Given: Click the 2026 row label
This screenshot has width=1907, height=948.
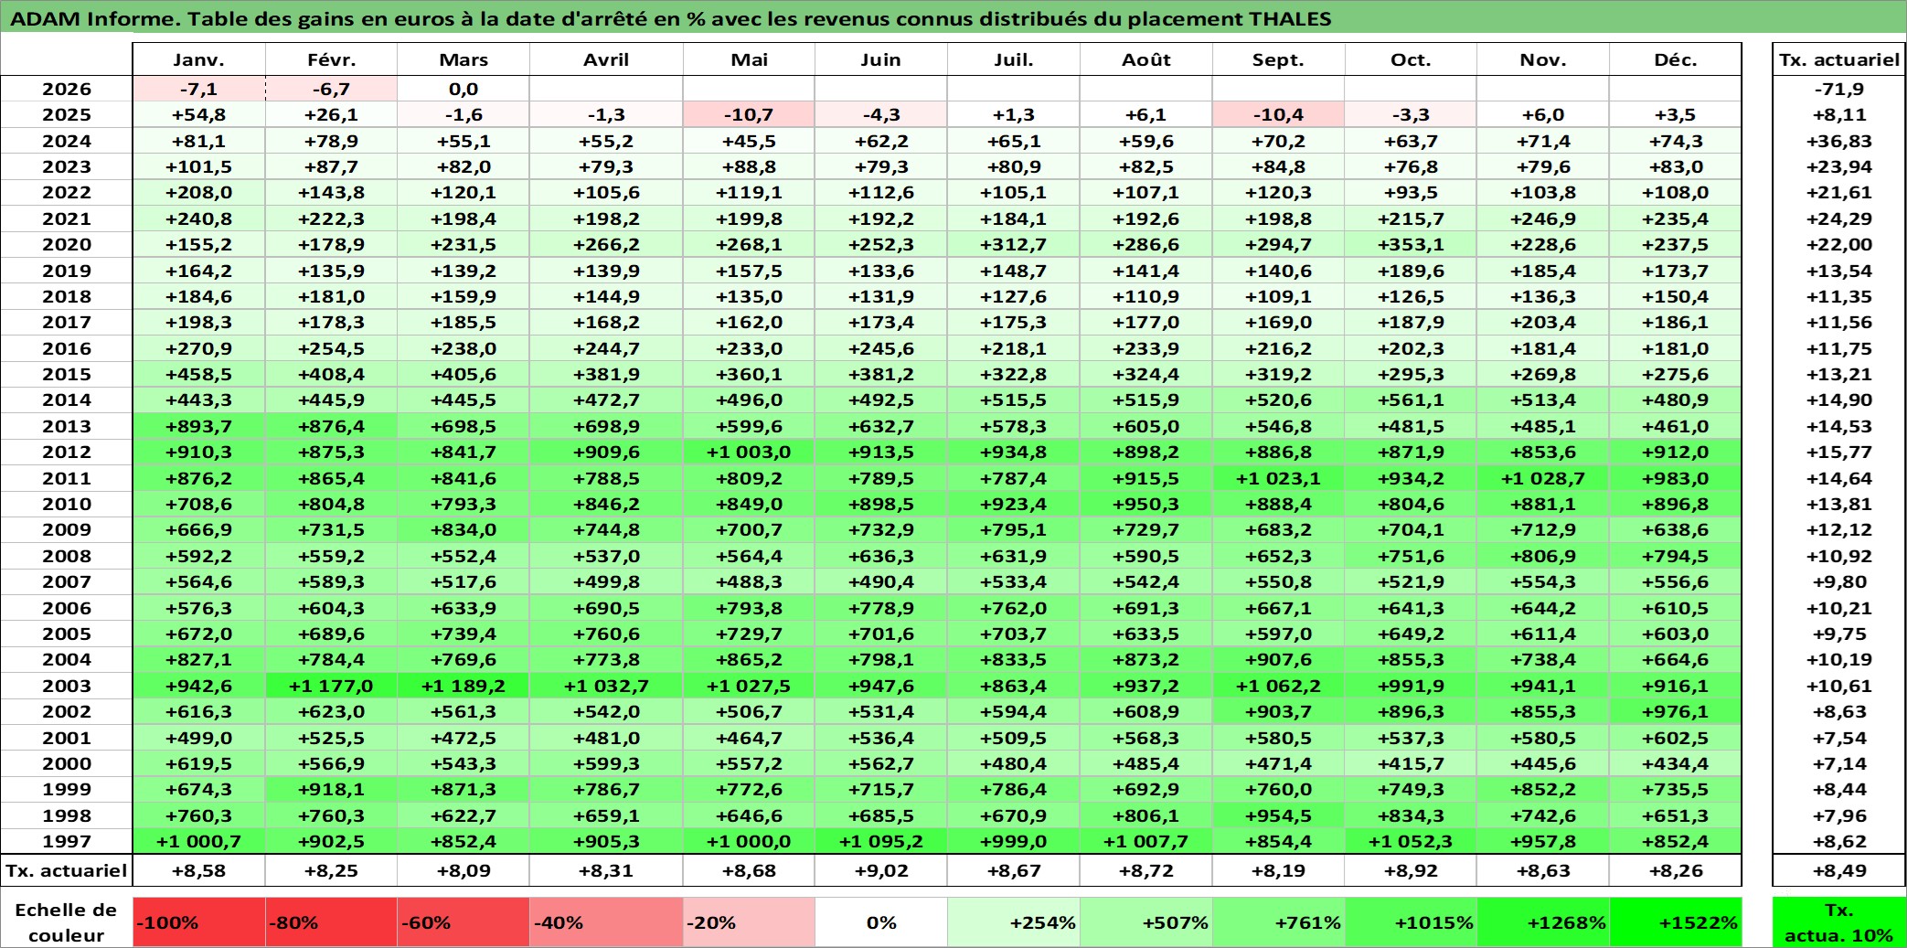Looking at the screenshot, I should 67,89.
